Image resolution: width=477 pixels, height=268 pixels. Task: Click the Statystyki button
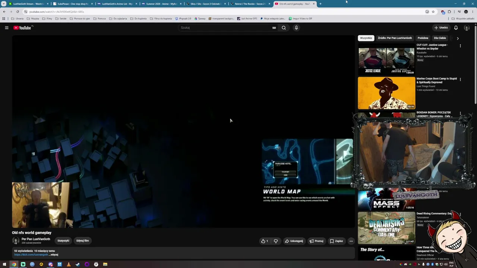coord(63,241)
